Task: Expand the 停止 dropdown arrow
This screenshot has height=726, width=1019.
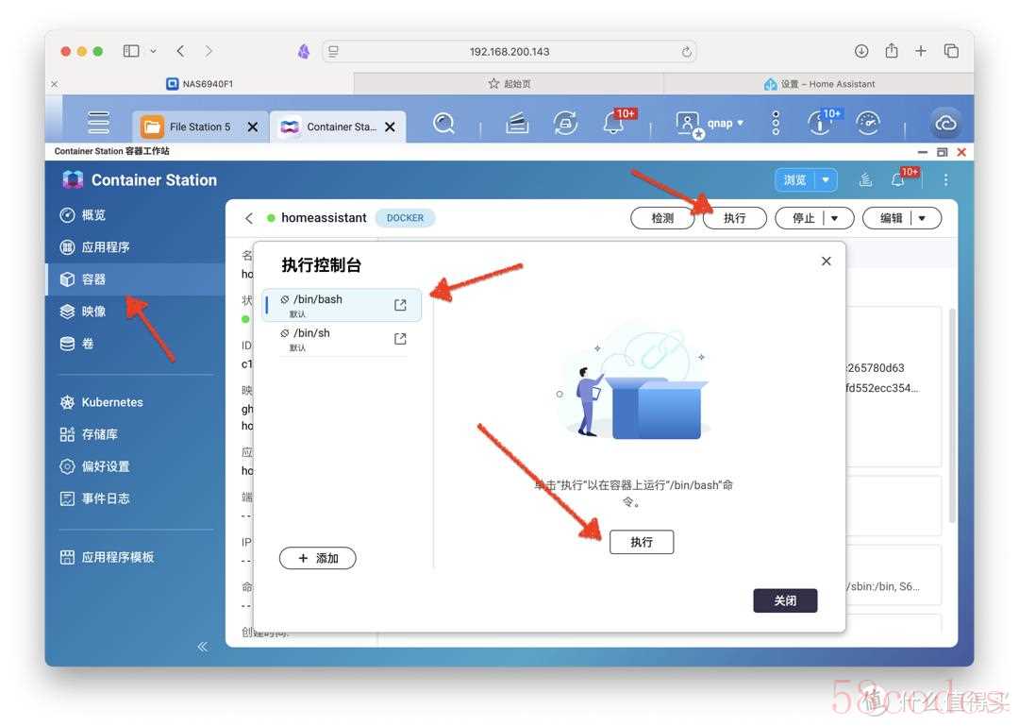Action: (x=834, y=218)
